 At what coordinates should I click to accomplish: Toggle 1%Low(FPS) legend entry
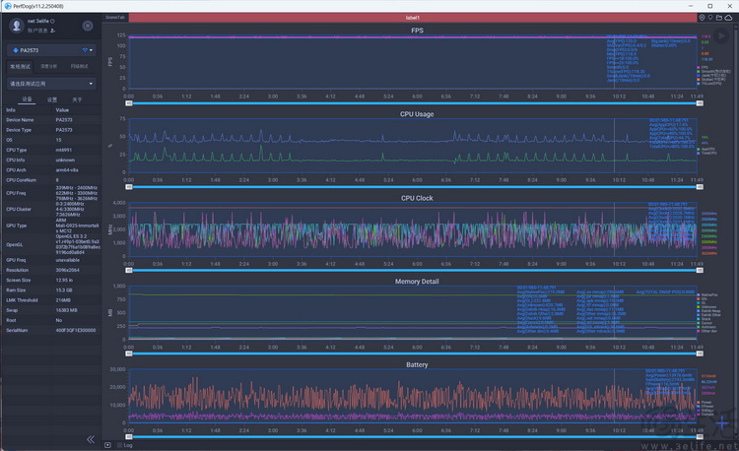pos(708,84)
